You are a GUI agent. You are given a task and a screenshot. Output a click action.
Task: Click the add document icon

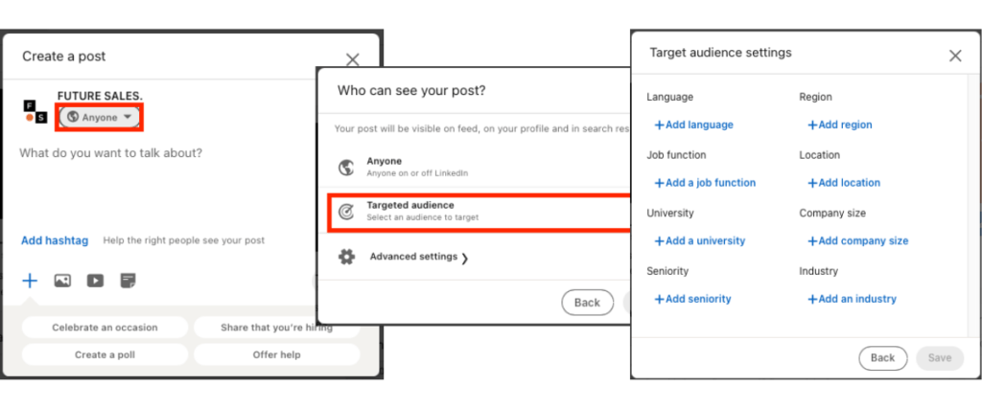click(129, 281)
